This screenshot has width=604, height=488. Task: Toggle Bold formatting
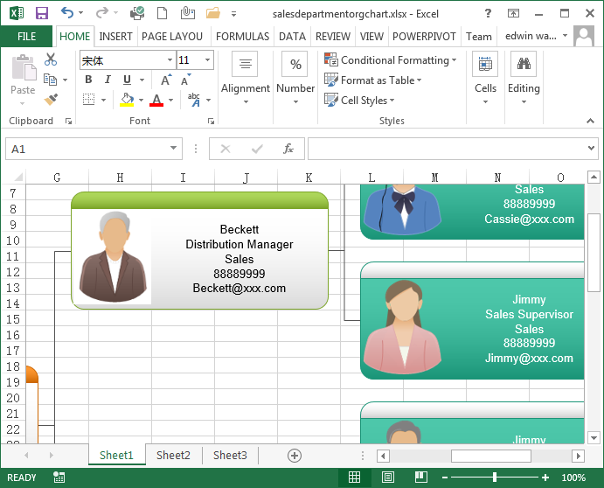88,80
